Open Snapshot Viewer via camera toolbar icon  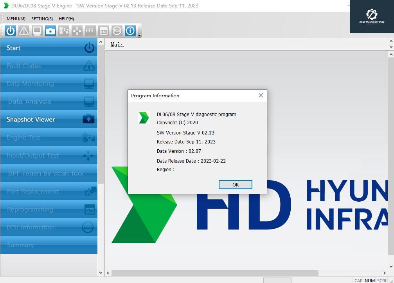[x=50, y=31]
